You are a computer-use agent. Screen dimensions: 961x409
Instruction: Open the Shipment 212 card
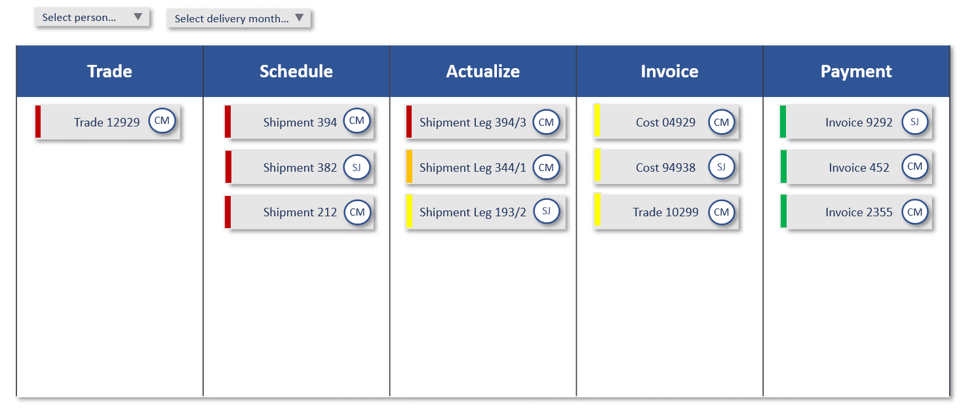click(x=295, y=212)
